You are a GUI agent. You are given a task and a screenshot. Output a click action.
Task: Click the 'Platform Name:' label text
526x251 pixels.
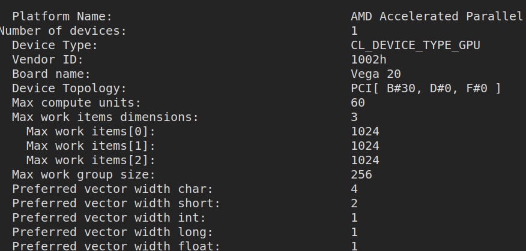[x=62, y=17]
